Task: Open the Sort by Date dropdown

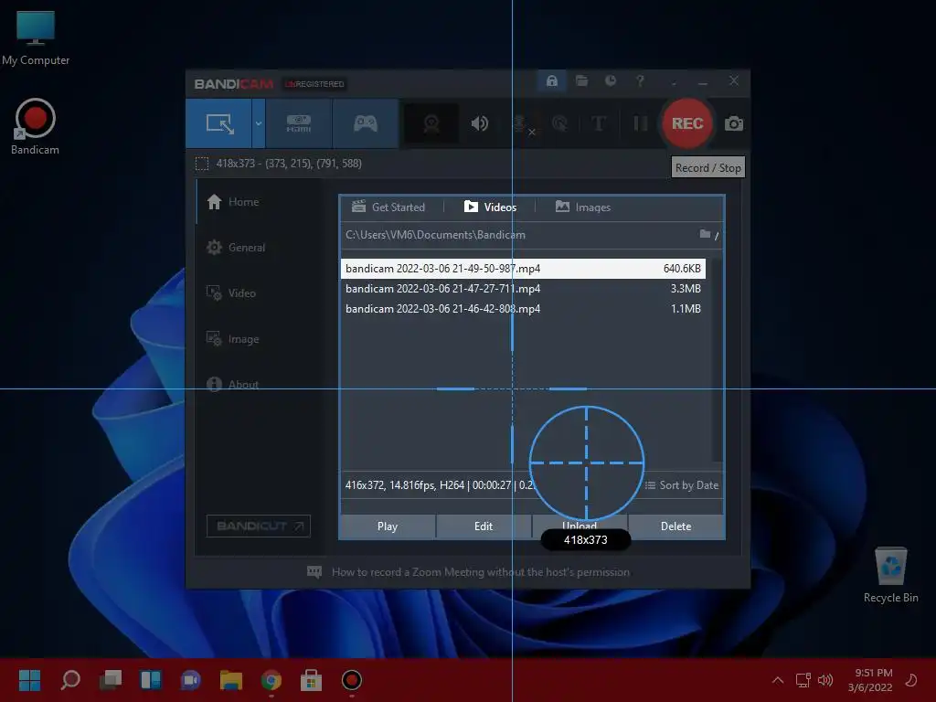Action: tap(682, 485)
